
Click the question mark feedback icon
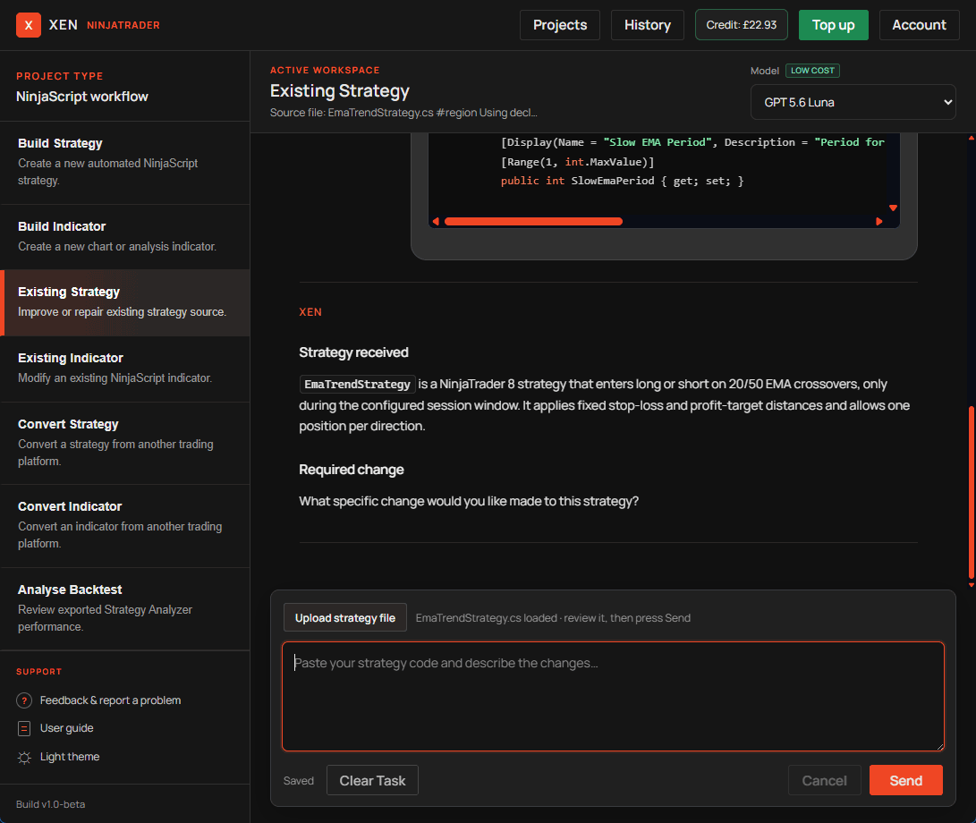click(x=24, y=700)
